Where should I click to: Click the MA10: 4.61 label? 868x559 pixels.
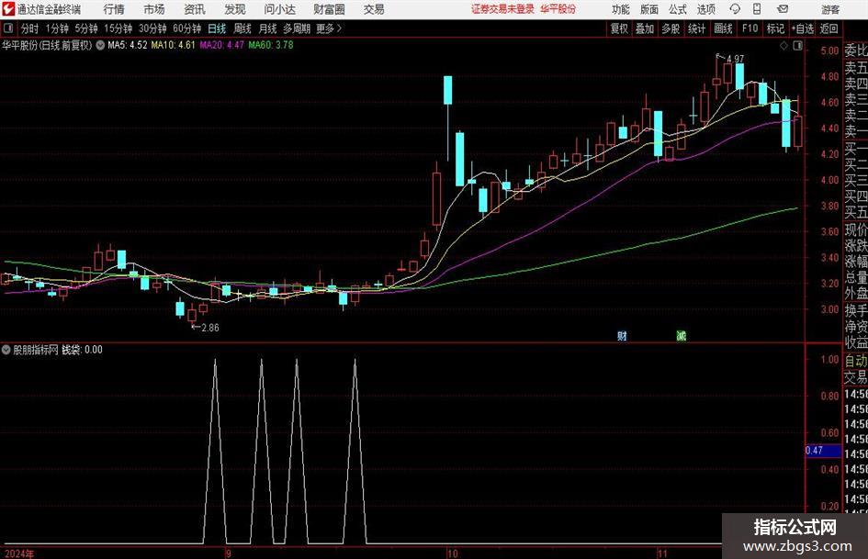pos(174,45)
